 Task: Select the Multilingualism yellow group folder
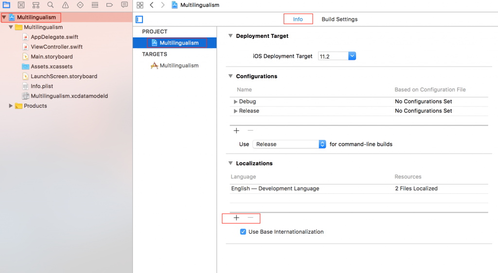tap(43, 27)
